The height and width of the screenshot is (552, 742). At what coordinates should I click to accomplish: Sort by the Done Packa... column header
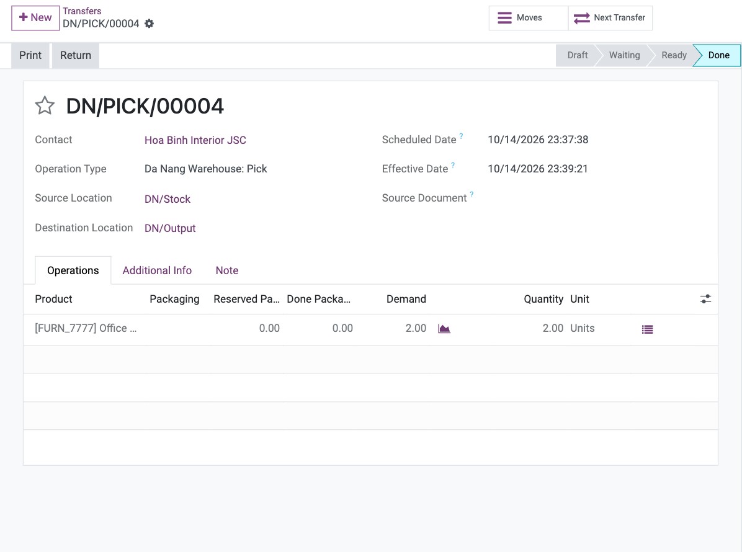318,299
